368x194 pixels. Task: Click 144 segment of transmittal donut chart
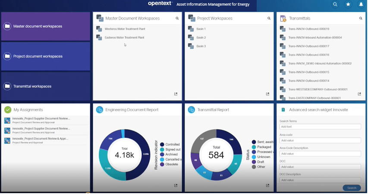[231, 140]
